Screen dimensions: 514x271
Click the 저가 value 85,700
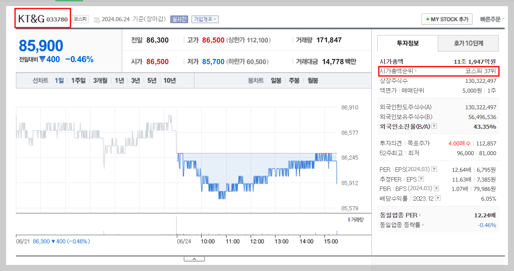(x=213, y=62)
